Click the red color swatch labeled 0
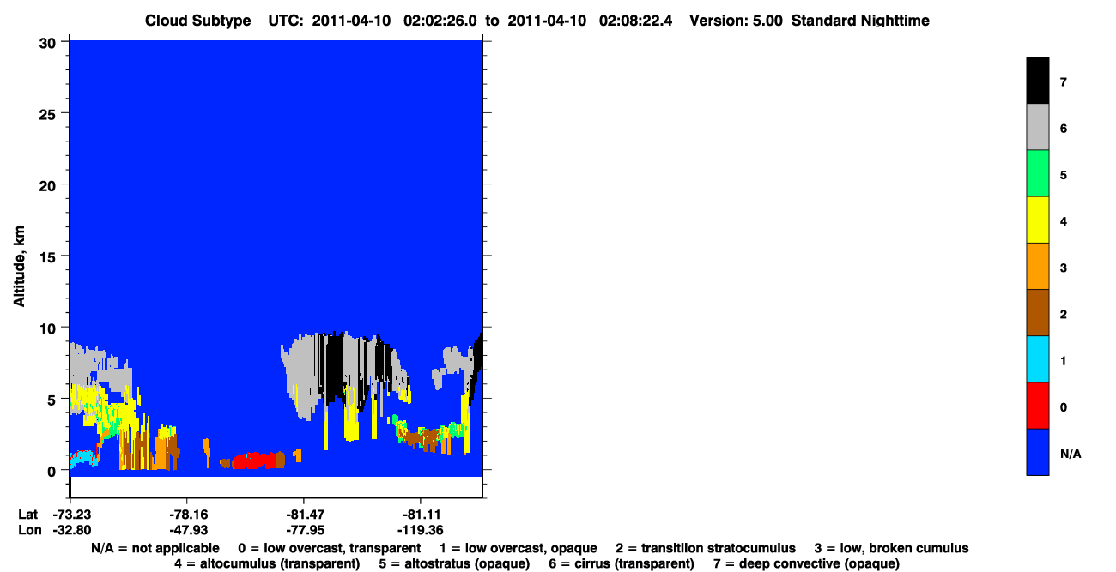1116x572 pixels. point(1037,405)
